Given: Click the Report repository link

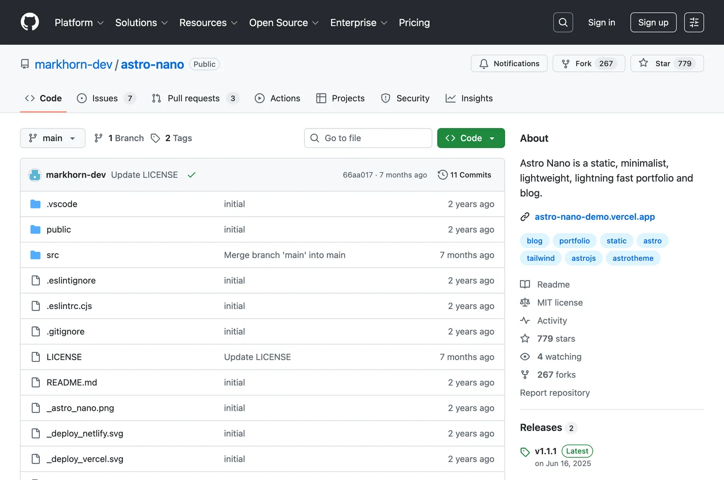Looking at the screenshot, I should (x=555, y=393).
